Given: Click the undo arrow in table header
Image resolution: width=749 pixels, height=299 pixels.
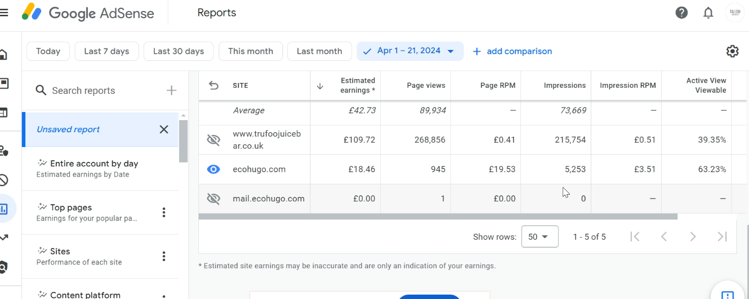Looking at the screenshot, I should (x=214, y=86).
